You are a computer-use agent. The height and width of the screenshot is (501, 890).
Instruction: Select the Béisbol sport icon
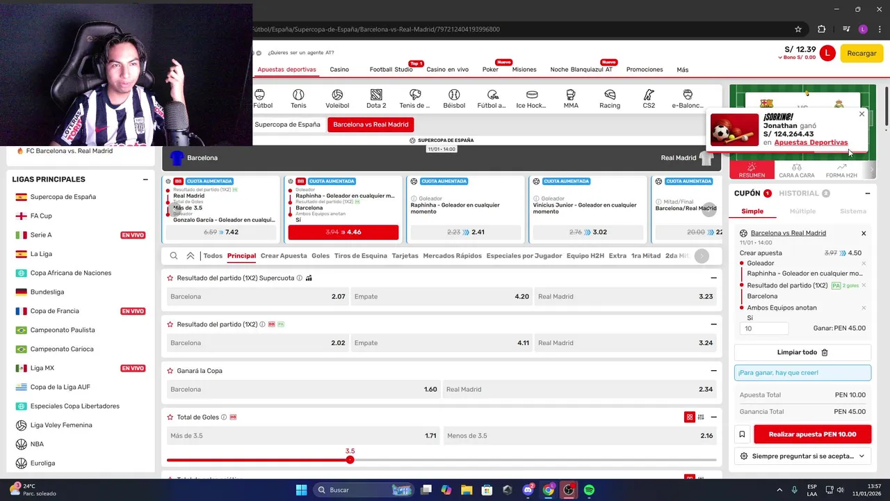[x=454, y=99]
